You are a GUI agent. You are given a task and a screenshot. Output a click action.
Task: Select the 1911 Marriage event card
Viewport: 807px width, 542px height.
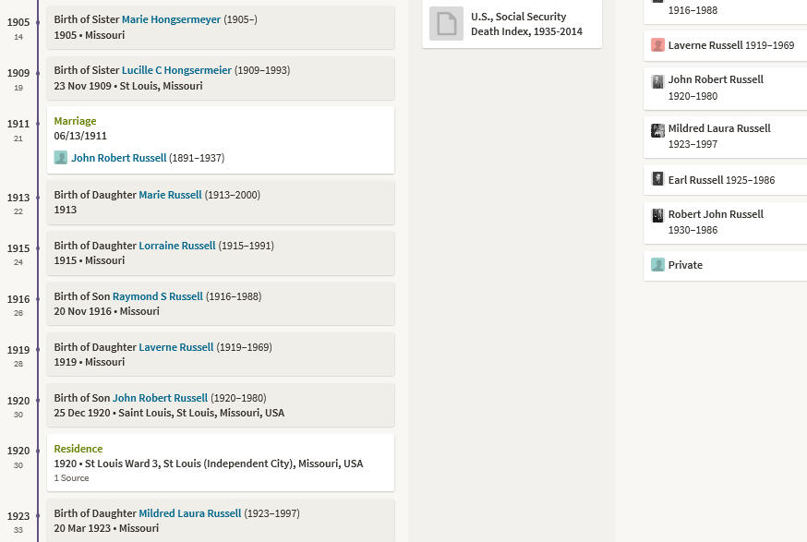point(221,140)
